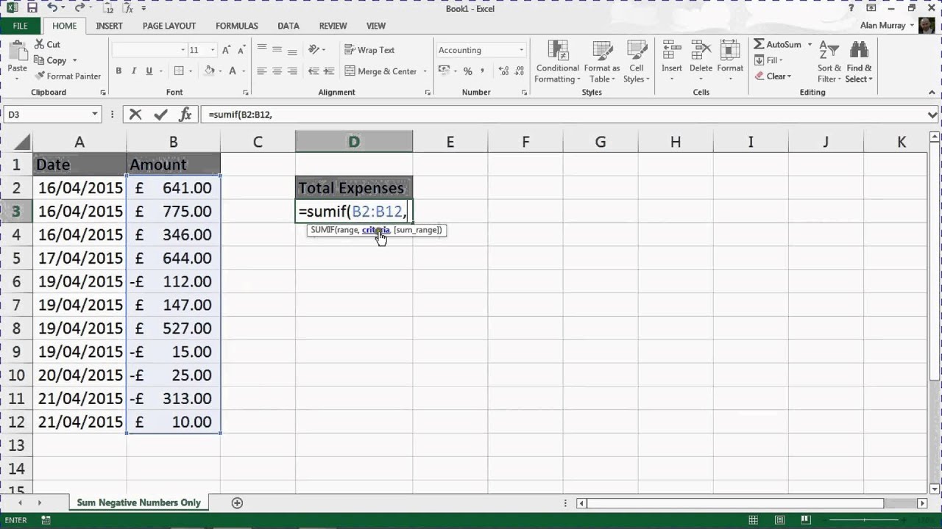This screenshot has width=942, height=529.
Task: Open fill color dropdown arrow
Action: 222,71
